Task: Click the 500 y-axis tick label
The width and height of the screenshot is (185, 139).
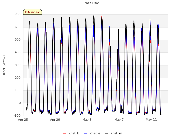Action: tap(18, 40)
